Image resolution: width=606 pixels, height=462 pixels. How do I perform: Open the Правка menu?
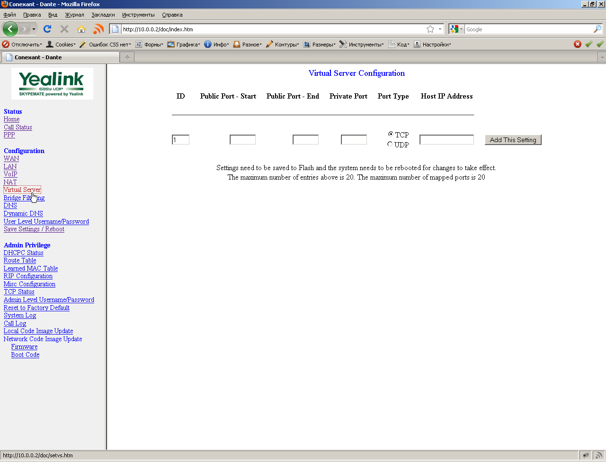(32, 15)
